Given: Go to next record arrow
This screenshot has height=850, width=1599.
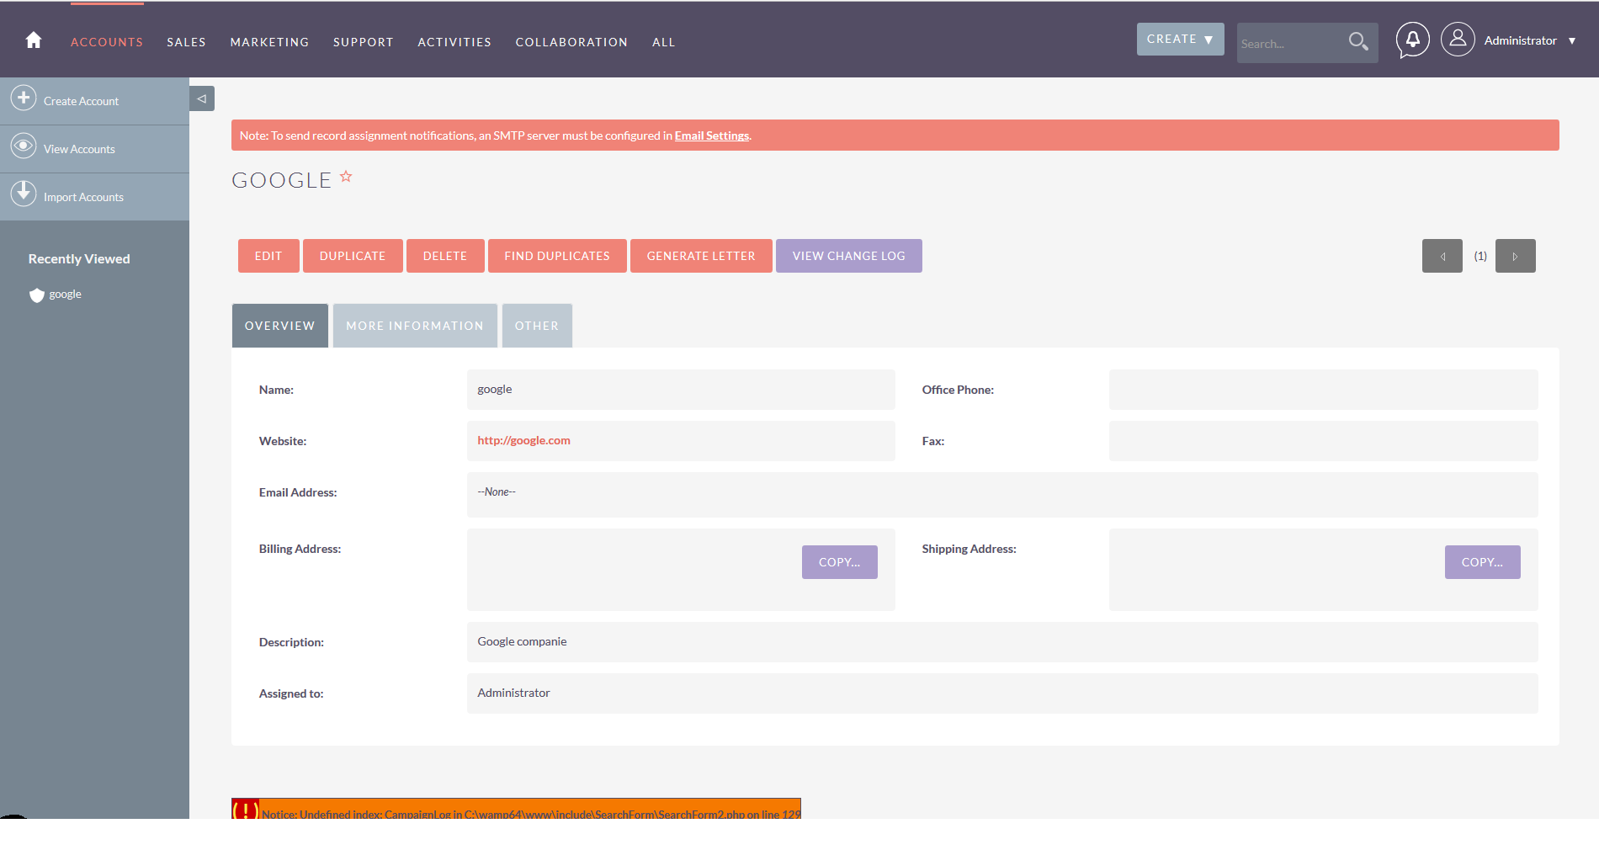Looking at the screenshot, I should point(1515,256).
